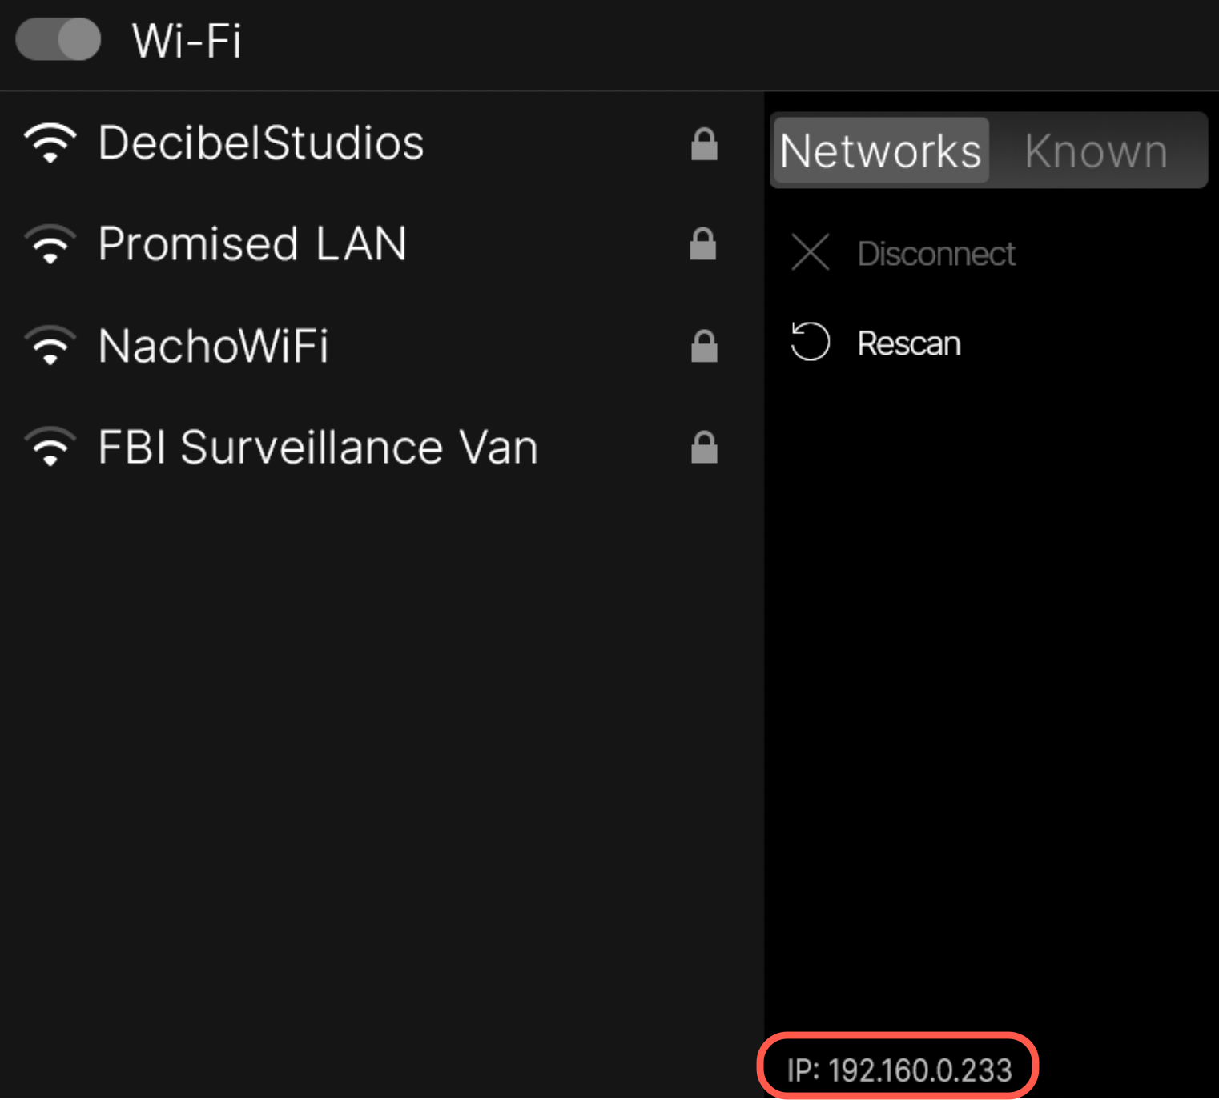1219x1100 pixels.
Task: Click the lock icon next to Promised LAN
Action: pyautogui.click(x=703, y=245)
